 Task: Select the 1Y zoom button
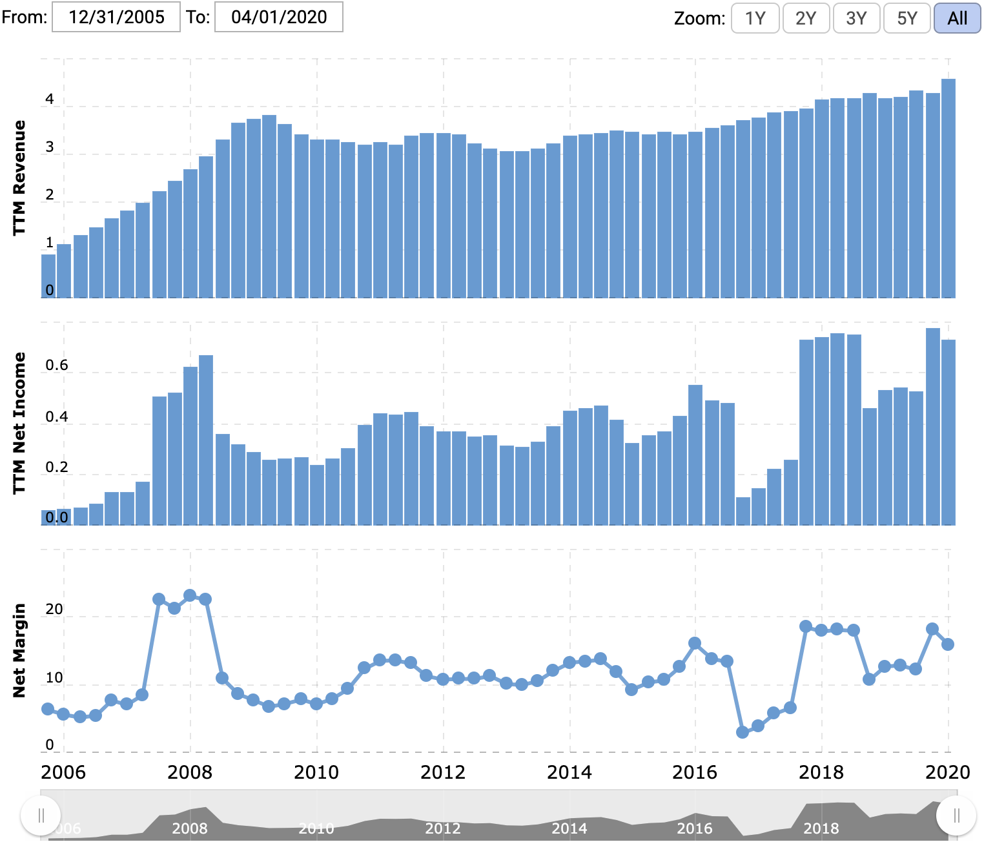point(755,18)
